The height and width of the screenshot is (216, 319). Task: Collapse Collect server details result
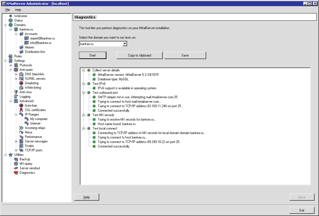tap(83, 70)
